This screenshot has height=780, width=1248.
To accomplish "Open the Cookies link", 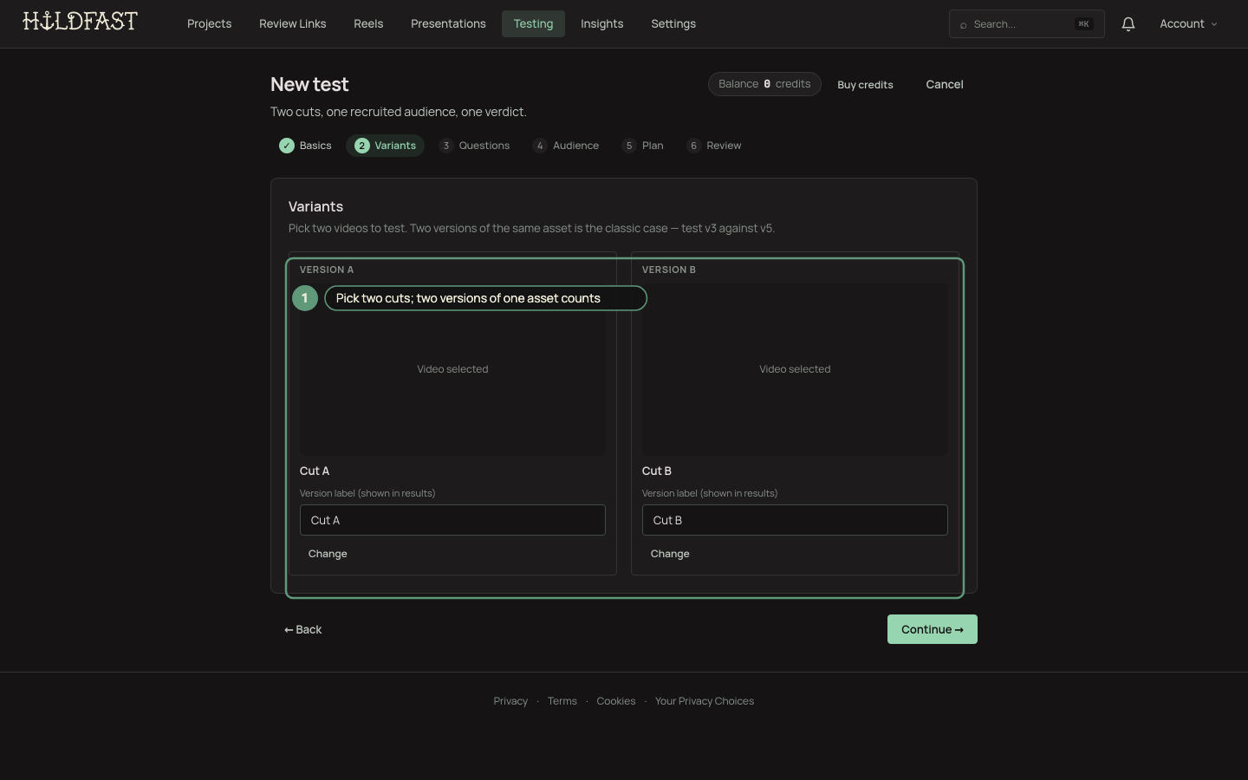I will pyautogui.click(x=616, y=701).
